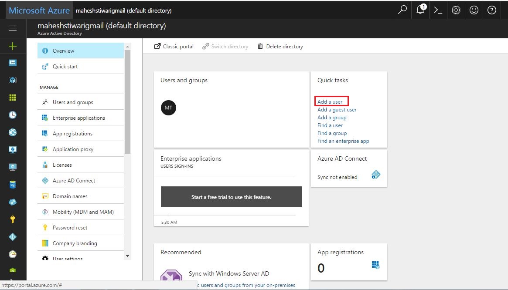Start a free trial for Enterprise applications
Viewport: 508px width, 290px height.
click(x=231, y=197)
